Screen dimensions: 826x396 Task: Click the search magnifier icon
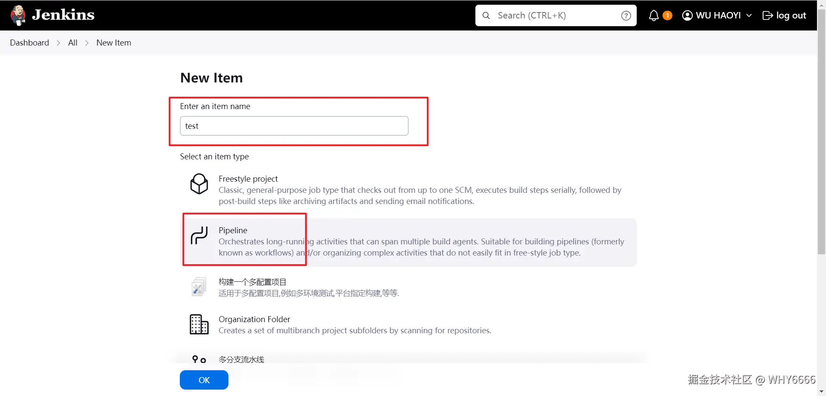click(x=486, y=15)
